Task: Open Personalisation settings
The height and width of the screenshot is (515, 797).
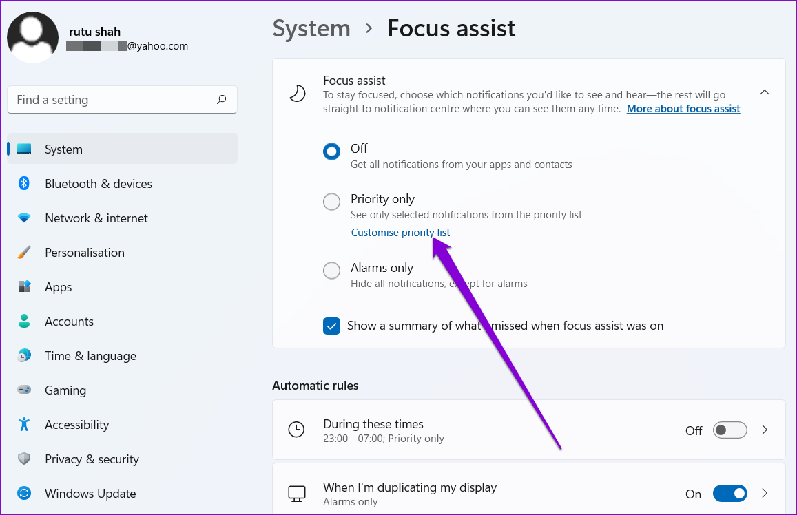Action: [x=122, y=253]
